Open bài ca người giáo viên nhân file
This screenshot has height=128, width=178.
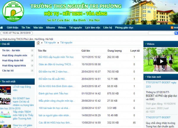click(x=55, y=116)
